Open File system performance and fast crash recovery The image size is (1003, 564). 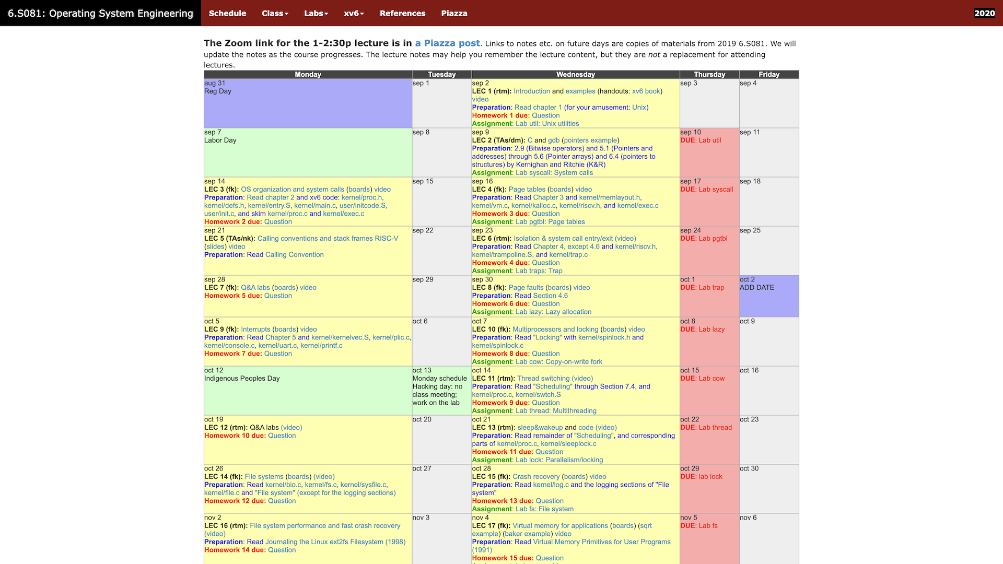(x=325, y=526)
